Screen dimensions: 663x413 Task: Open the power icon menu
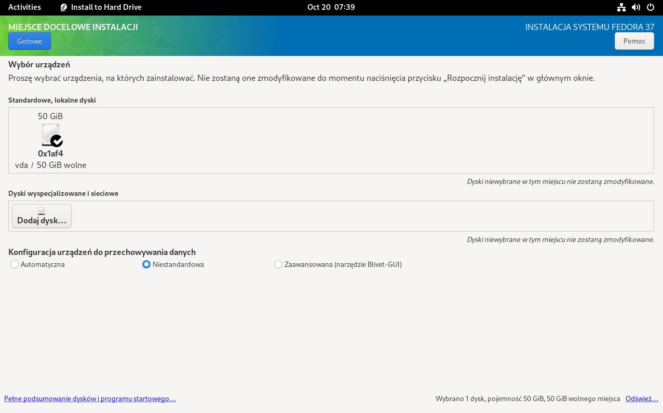pyautogui.click(x=651, y=7)
